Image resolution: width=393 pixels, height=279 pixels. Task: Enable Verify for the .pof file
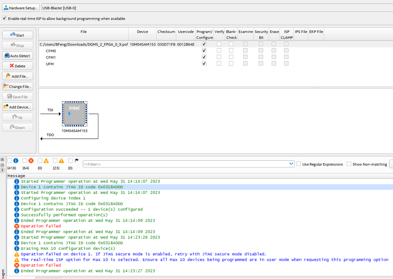point(219,44)
